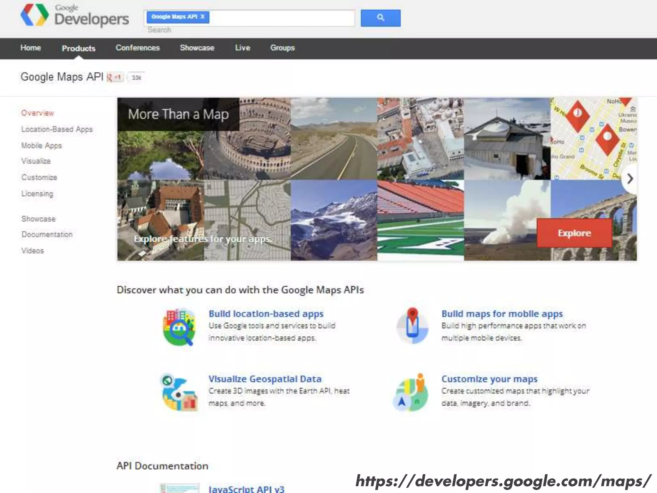Click the red Explore button

tap(574, 233)
